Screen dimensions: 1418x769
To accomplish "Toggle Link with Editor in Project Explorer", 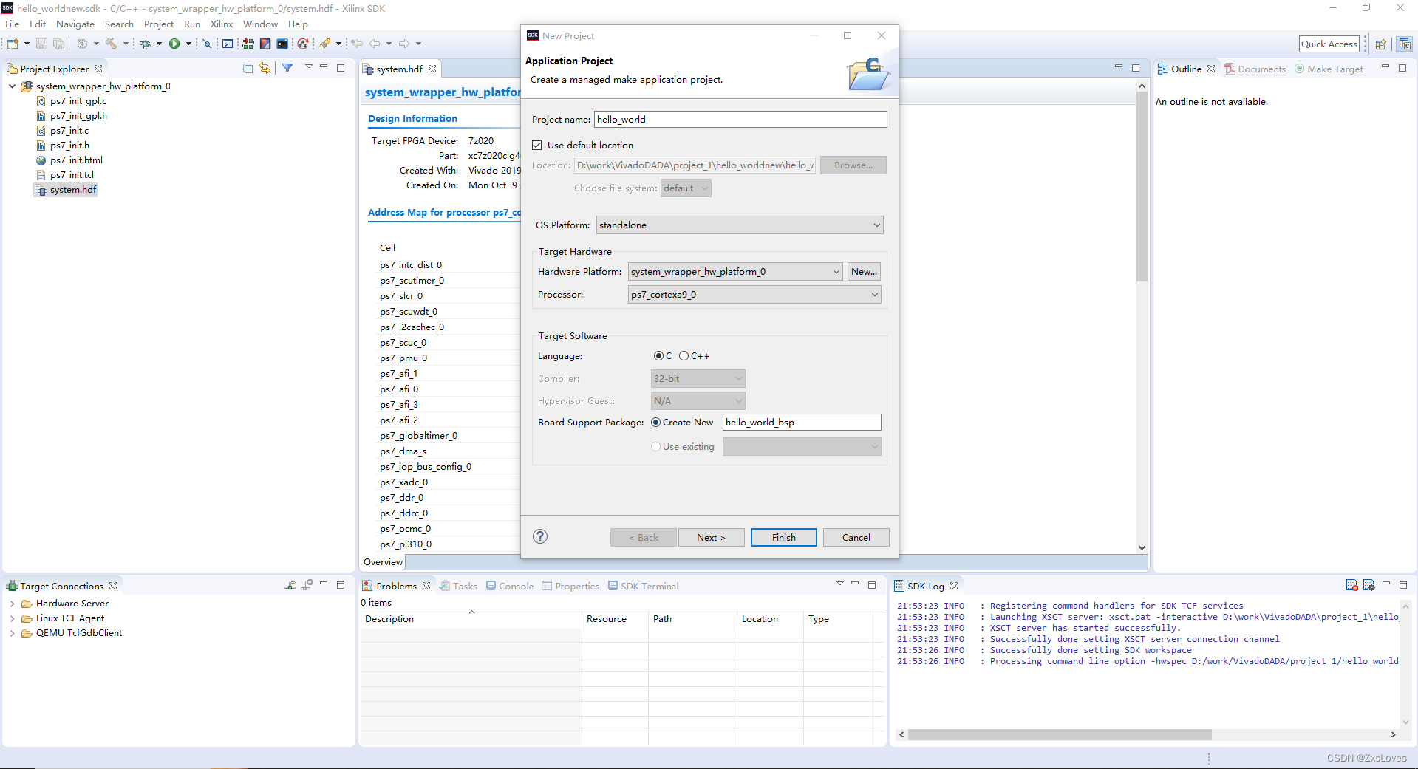I will click(265, 68).
